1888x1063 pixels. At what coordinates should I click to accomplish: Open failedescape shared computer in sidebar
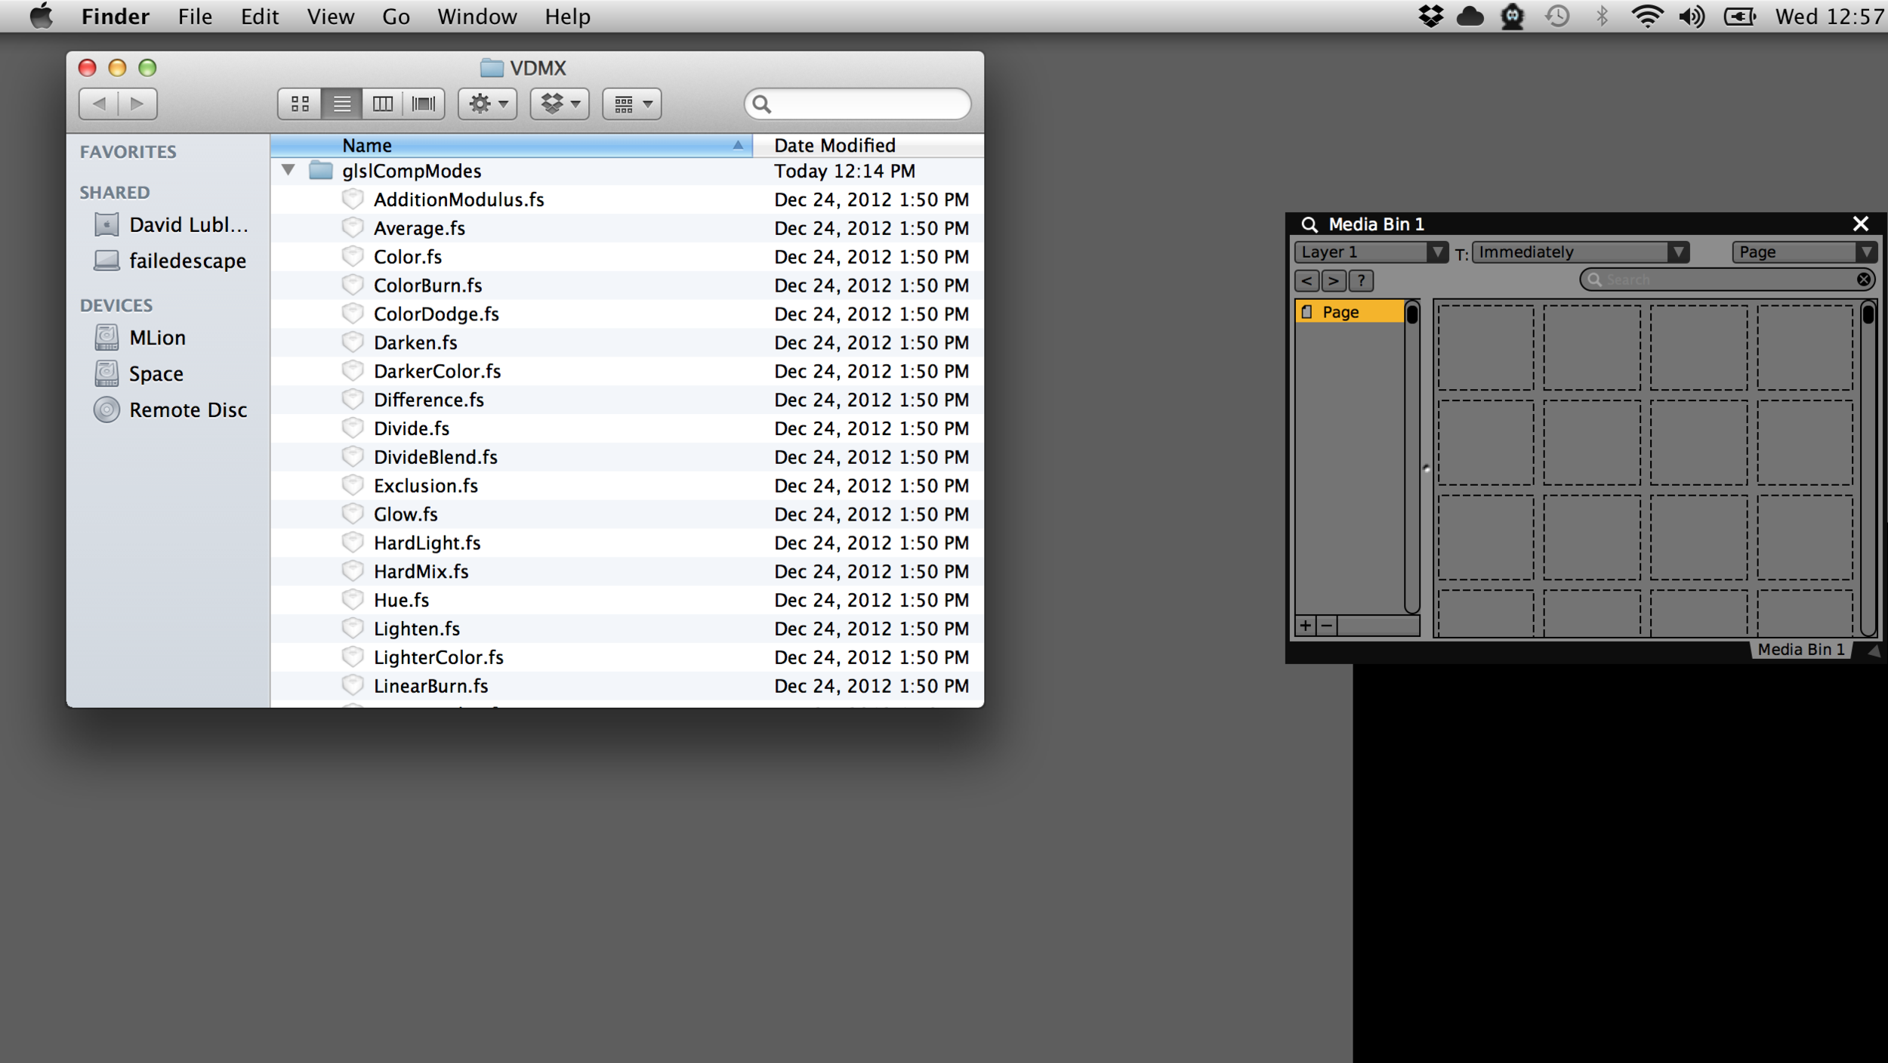(171, 261)
